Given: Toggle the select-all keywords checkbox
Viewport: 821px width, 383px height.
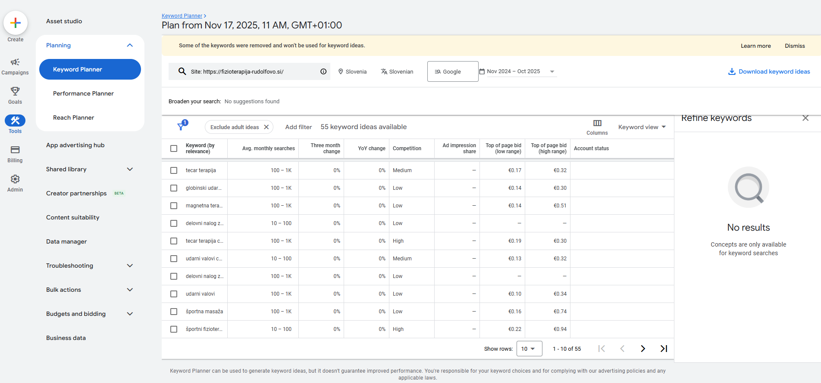Looking at the screenshot, I should (174, 148).
